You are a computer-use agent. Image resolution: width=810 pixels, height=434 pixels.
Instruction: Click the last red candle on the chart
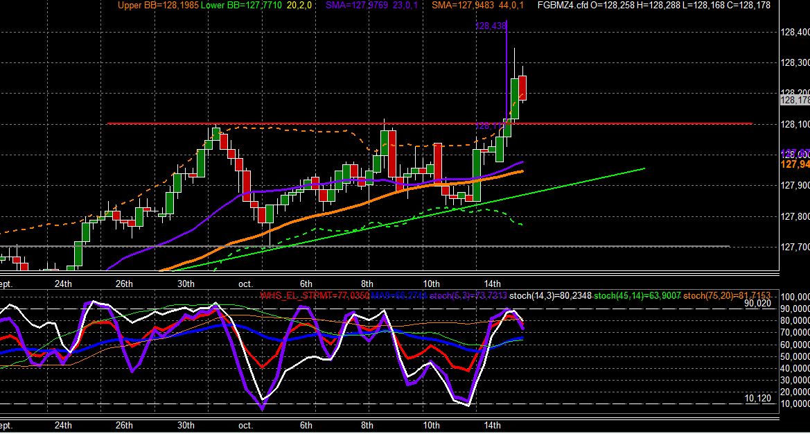(x=522, y=87)
